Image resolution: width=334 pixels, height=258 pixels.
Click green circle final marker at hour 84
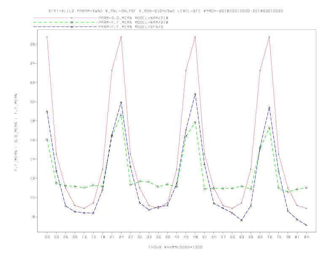pos(307,188)
